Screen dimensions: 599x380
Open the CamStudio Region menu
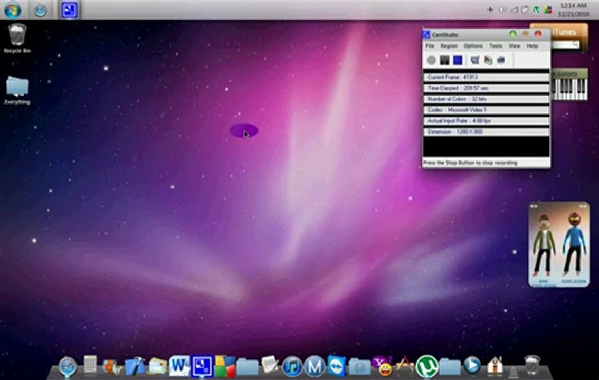[x=449, y=46]
